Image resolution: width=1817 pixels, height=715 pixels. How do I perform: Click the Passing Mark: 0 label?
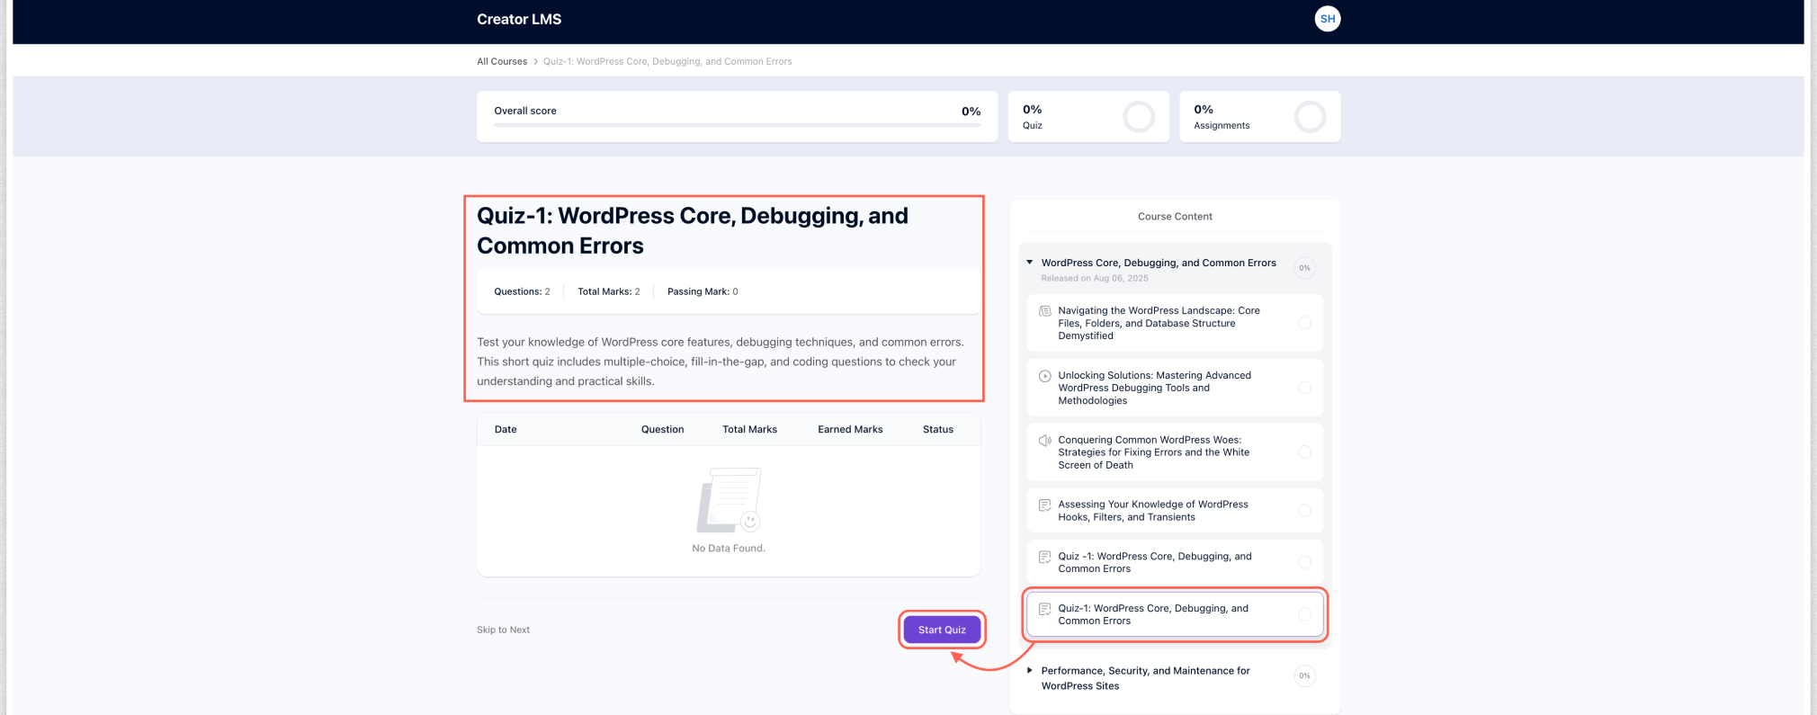[703, 291]
